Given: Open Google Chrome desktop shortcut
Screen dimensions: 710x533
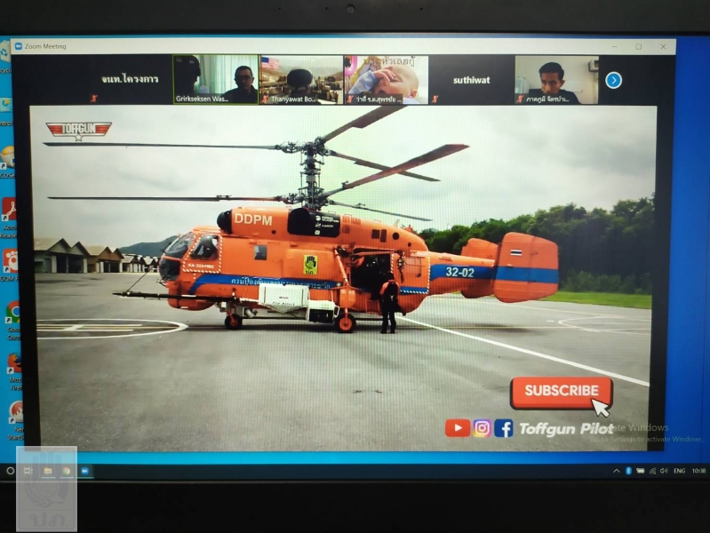Looking at the screenshot, I should [x=12, y=320].
